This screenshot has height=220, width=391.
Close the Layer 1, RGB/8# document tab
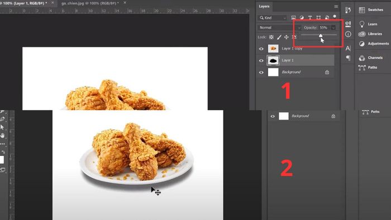click(x=53, y=3)
